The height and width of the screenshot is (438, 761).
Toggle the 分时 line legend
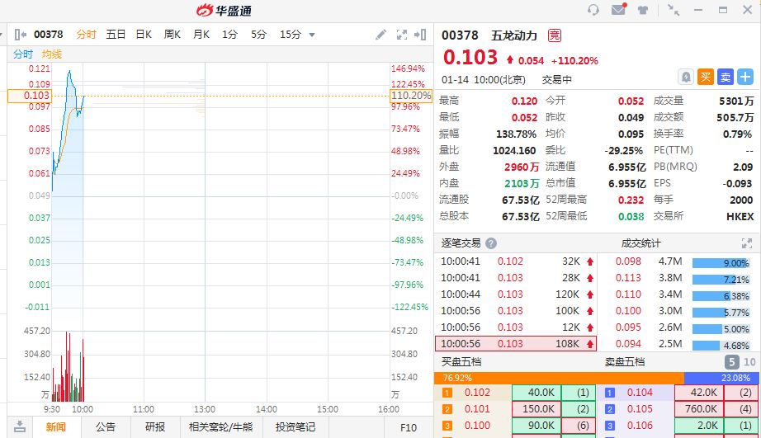point(23,54)
